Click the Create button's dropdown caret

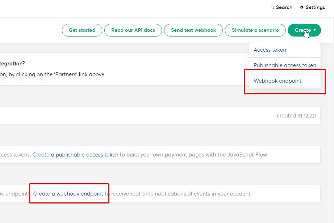[314, 30]
